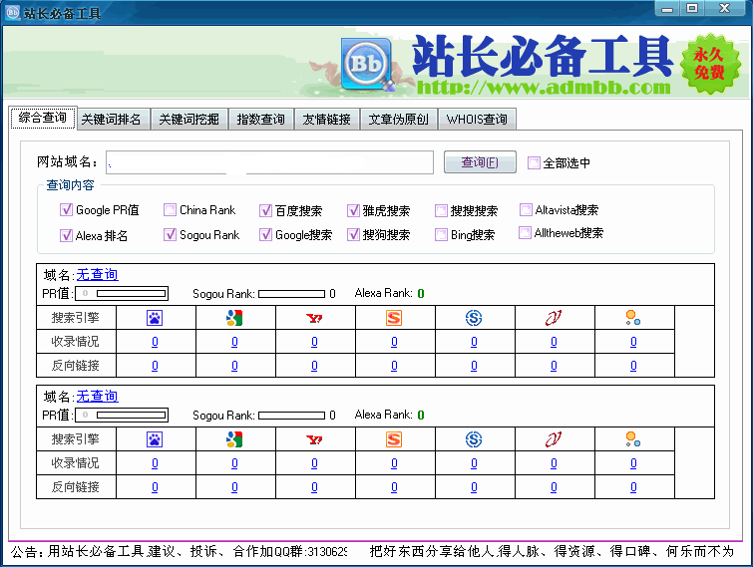
Task: Click the Google icon in first result table
Action: pyautogui.click(x=234, y=318)
